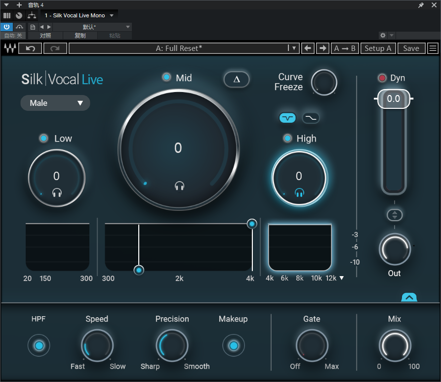Click the Gate knob

pos(312,345)
